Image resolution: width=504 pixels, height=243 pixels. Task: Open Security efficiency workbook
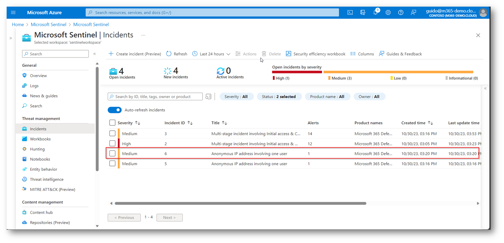point(316,54)
